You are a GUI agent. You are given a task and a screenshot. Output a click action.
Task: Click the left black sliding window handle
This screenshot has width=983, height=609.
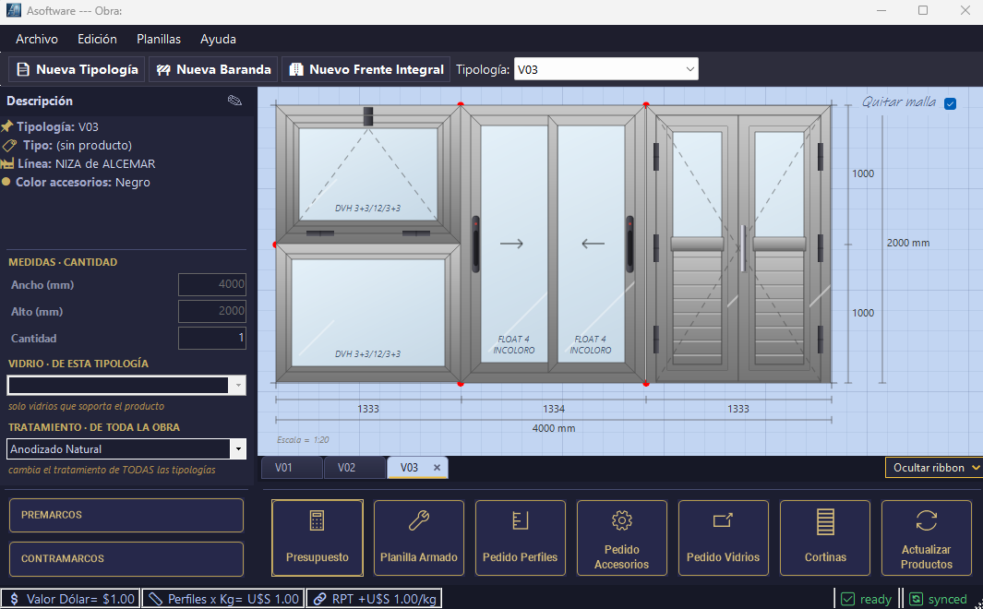[476, 244]
